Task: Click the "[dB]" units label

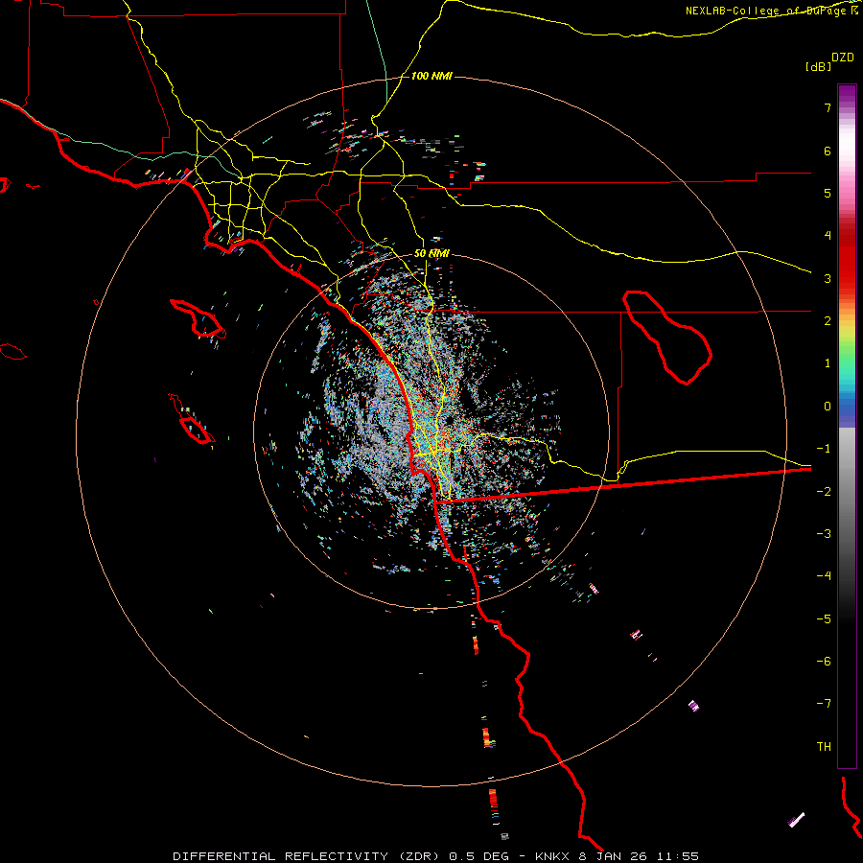Action: point(818,66)
